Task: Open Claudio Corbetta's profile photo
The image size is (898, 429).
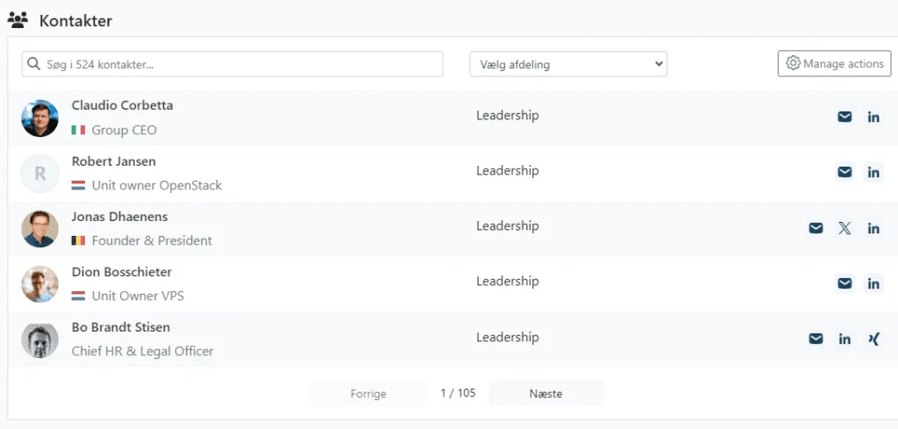Action: point(40,118)
